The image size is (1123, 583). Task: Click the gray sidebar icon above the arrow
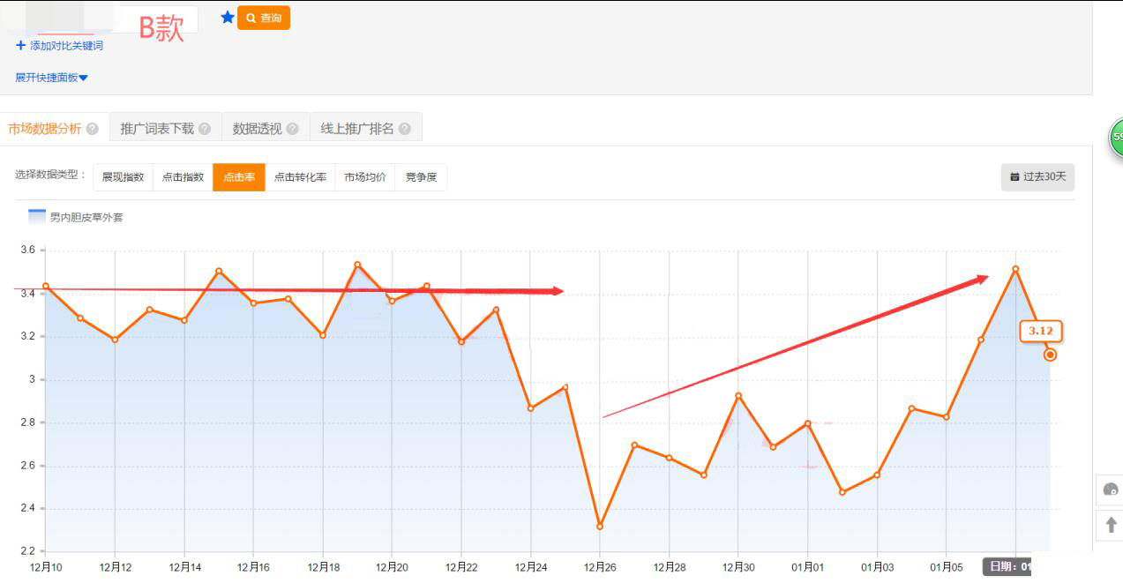click(1111, 490)
